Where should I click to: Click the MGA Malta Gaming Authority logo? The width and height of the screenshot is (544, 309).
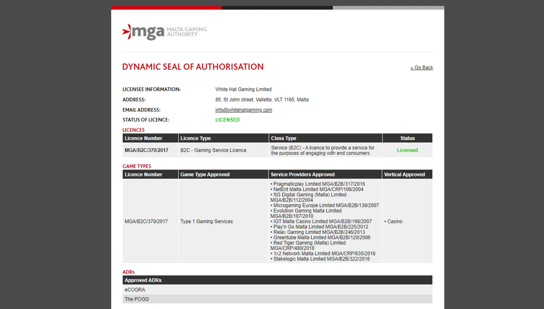165,32
